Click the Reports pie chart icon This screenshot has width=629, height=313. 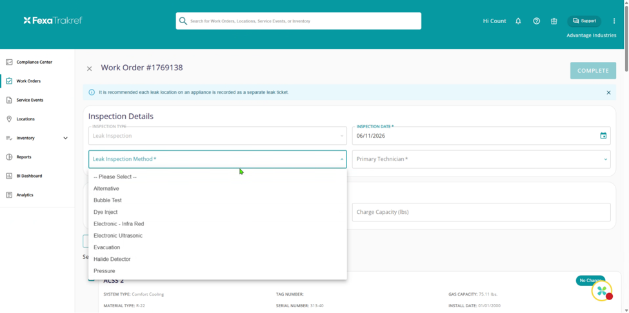coord(9,157)
